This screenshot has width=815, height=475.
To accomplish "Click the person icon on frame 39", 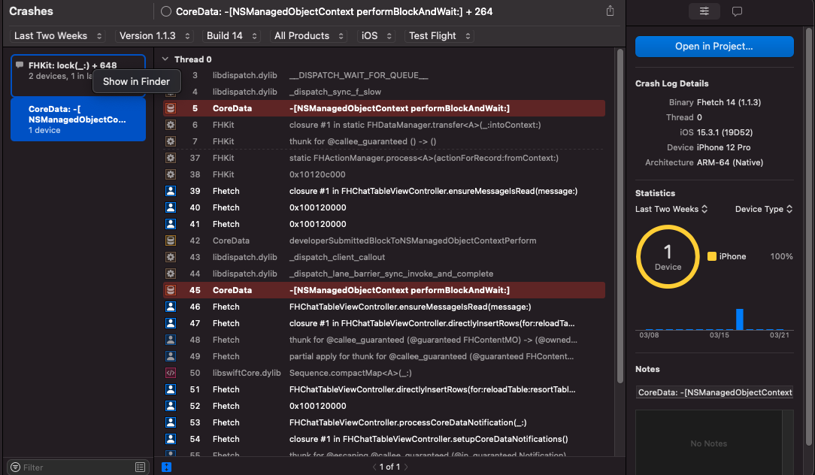I will 171,191.
